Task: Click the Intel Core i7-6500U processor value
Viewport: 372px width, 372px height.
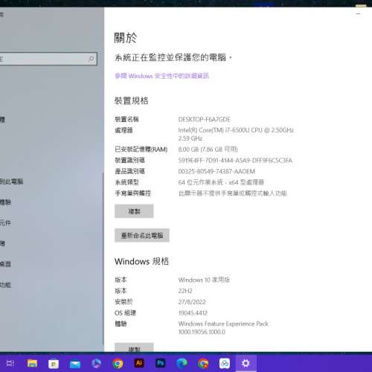Action: click(236, 134)
